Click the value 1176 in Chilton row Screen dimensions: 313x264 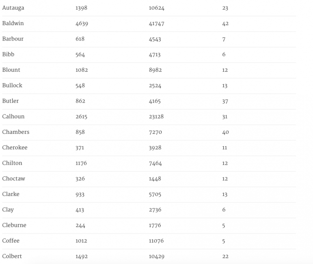click(81, 163)
